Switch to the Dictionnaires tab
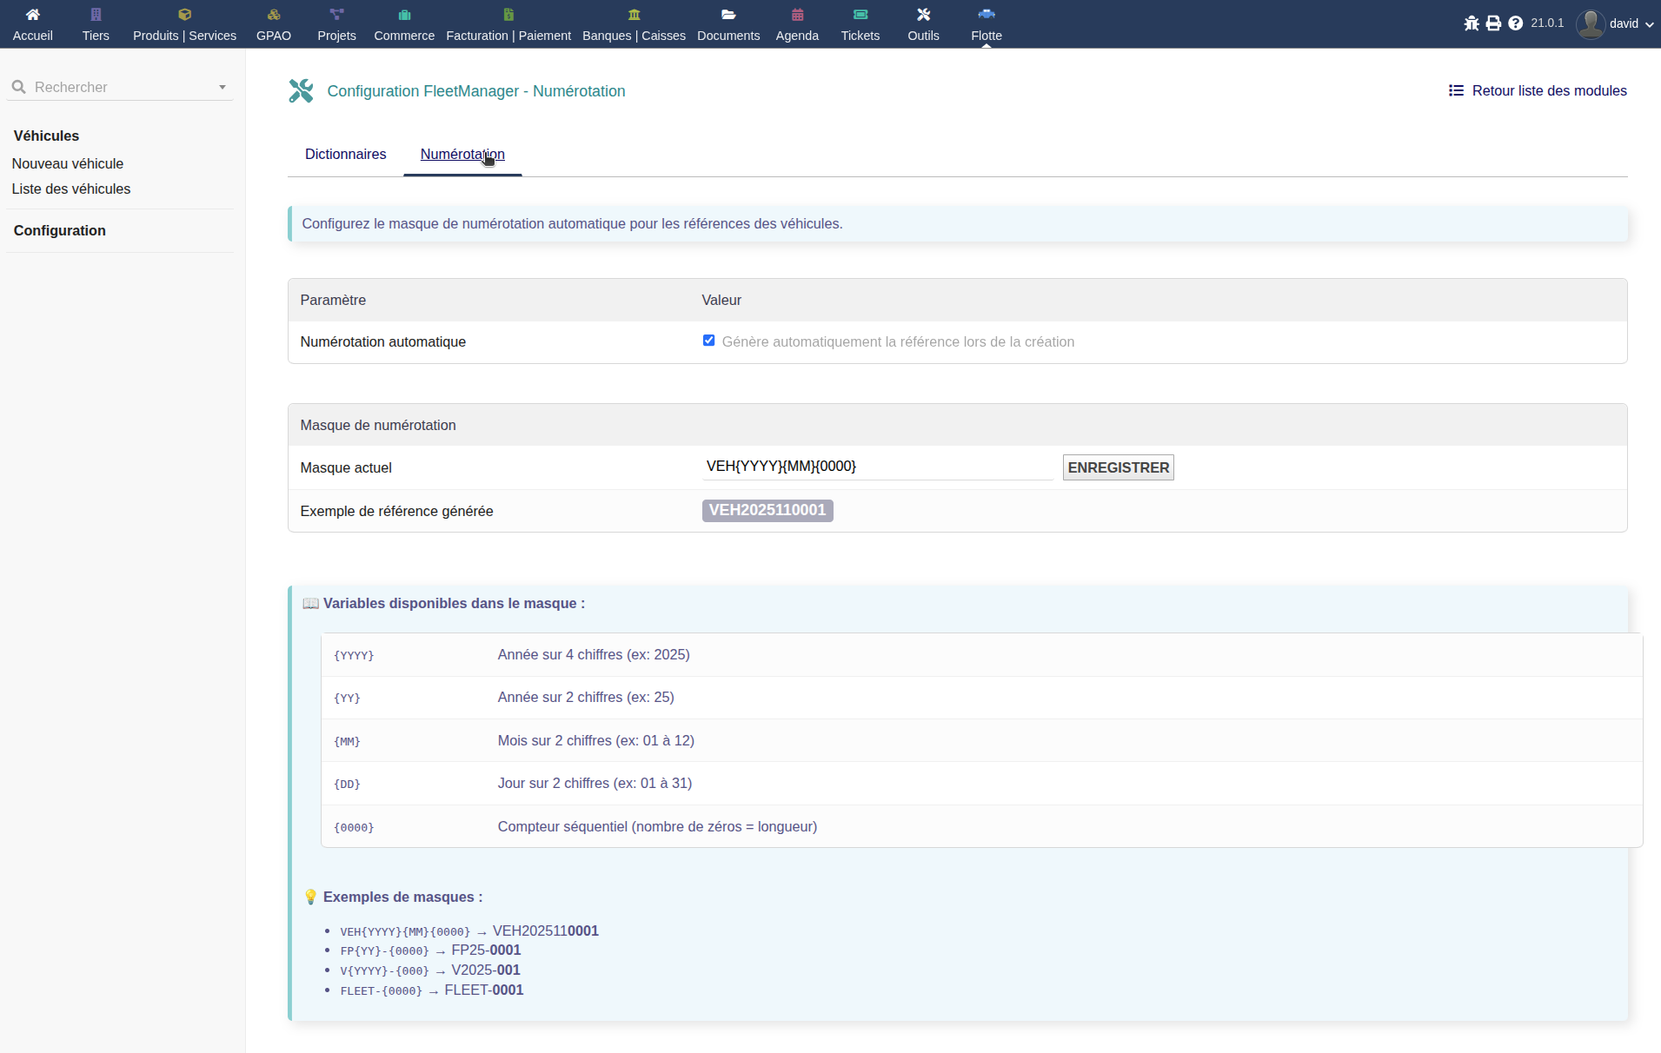This screenshot has height=1053, width=1661. pos(345,154)
